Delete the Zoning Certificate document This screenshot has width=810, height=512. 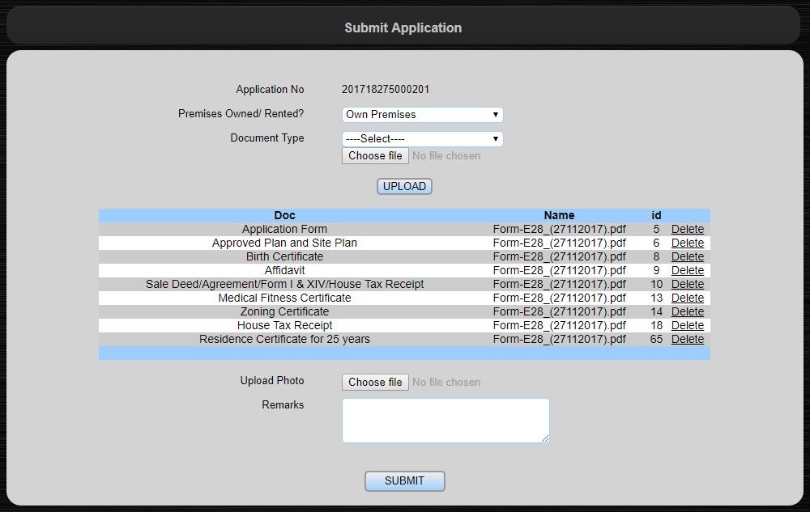coord(687,312)
